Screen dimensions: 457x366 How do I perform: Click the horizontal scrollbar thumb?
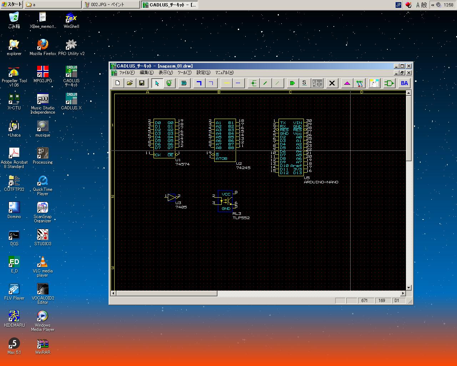tap(167, 293)
